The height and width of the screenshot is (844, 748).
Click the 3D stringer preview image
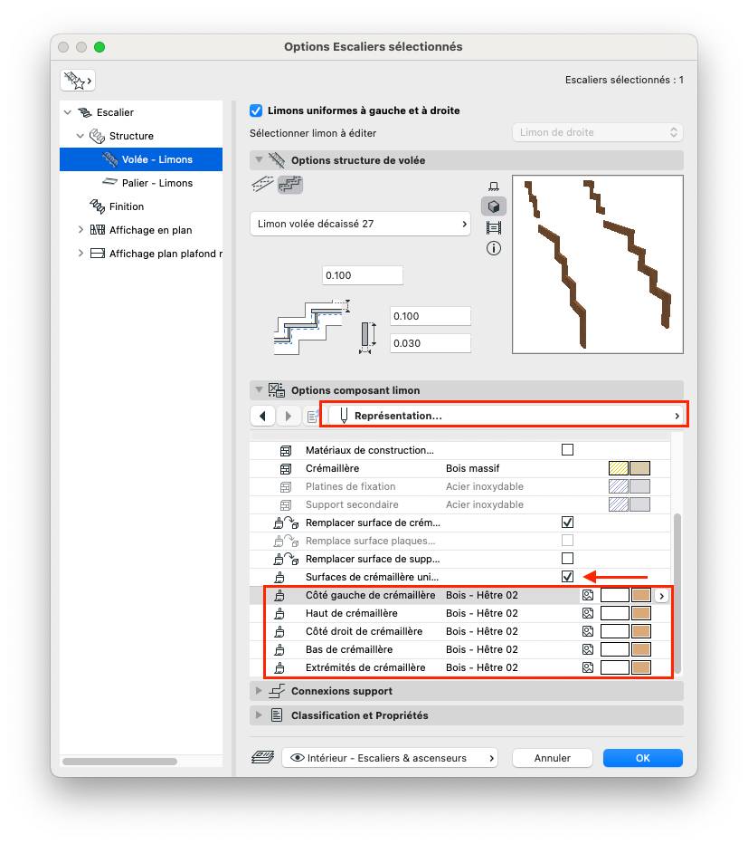(598, 264)
